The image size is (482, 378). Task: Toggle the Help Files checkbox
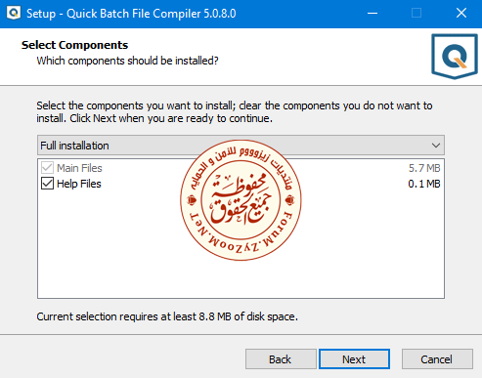47,184
